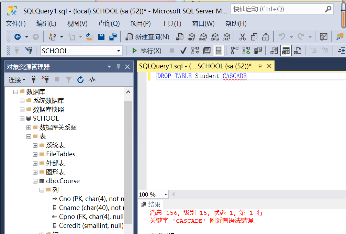Click the editor horizontal scroll left arrow
Screen dimensions: 346x234
coord(173,194)
